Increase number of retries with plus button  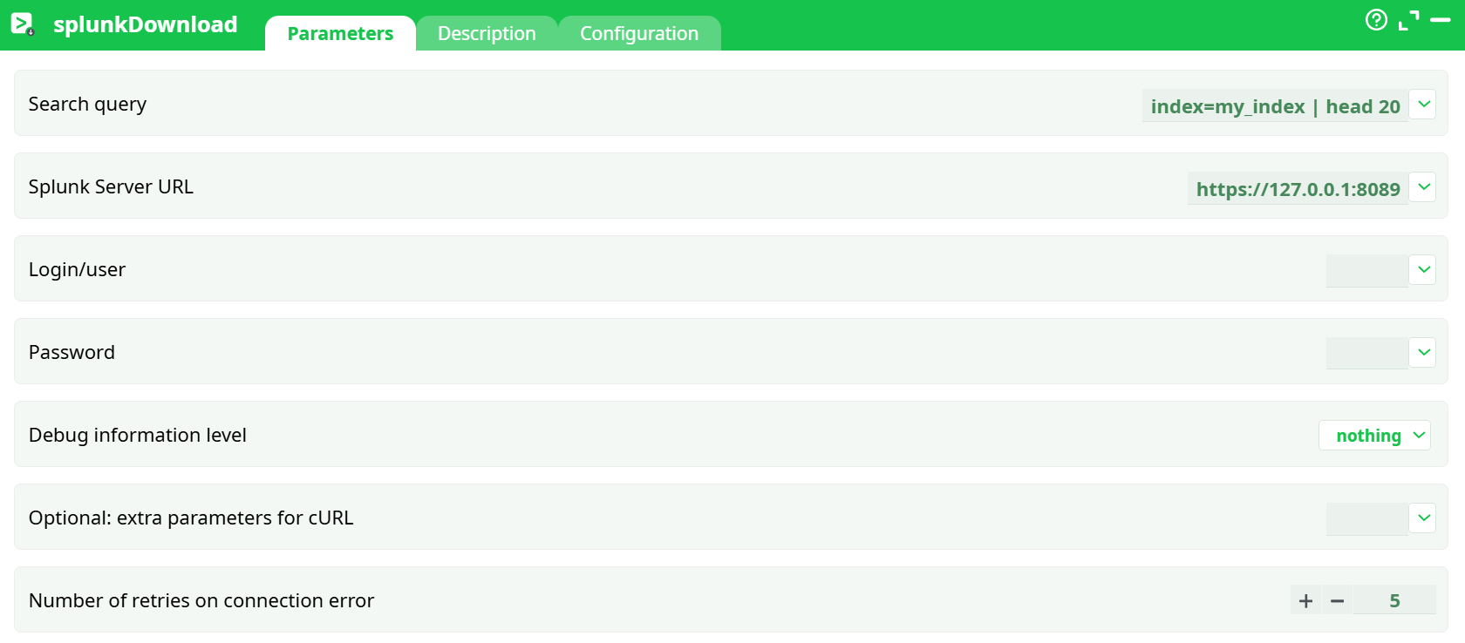1305,600
